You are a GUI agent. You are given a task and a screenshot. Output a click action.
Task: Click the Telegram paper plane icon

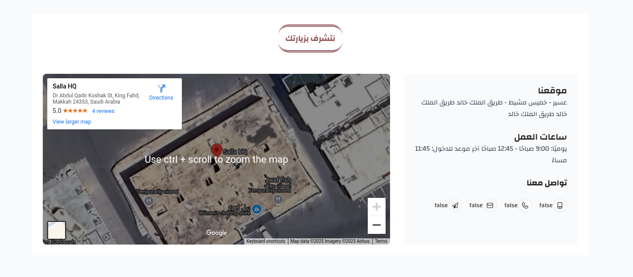click(455, 205)
